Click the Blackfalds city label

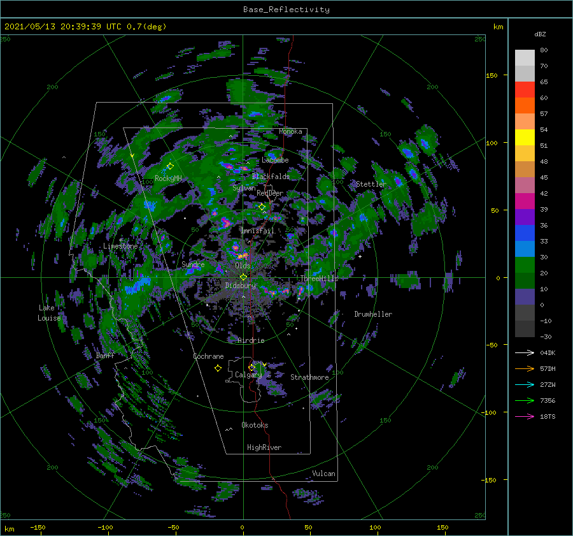click(x=271, y=177)
